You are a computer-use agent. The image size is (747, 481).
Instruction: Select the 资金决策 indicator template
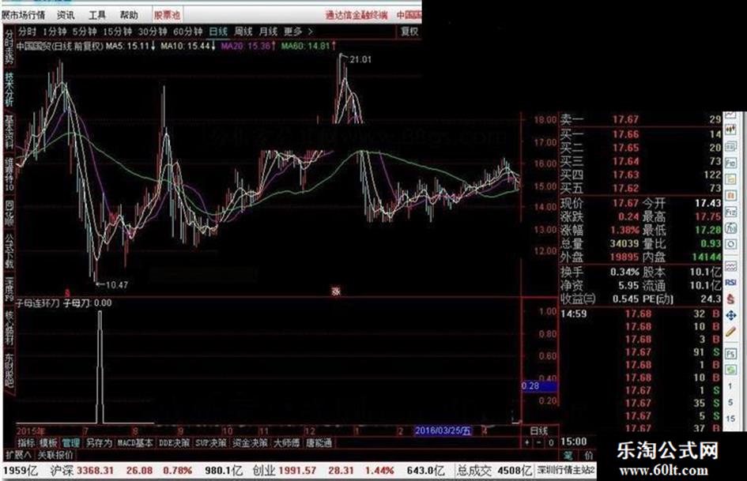(x=250, y=443)
